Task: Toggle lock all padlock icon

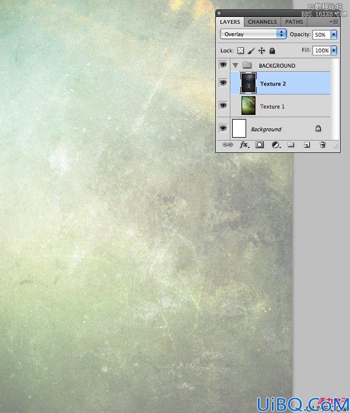Action: point(272,51)
